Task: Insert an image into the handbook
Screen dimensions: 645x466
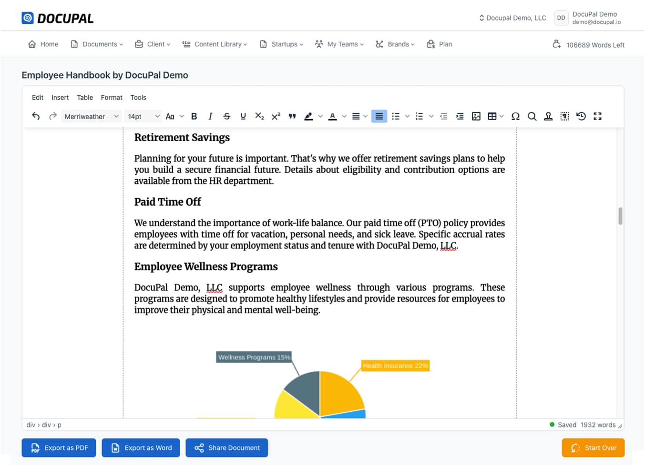Action: [476, 116]
